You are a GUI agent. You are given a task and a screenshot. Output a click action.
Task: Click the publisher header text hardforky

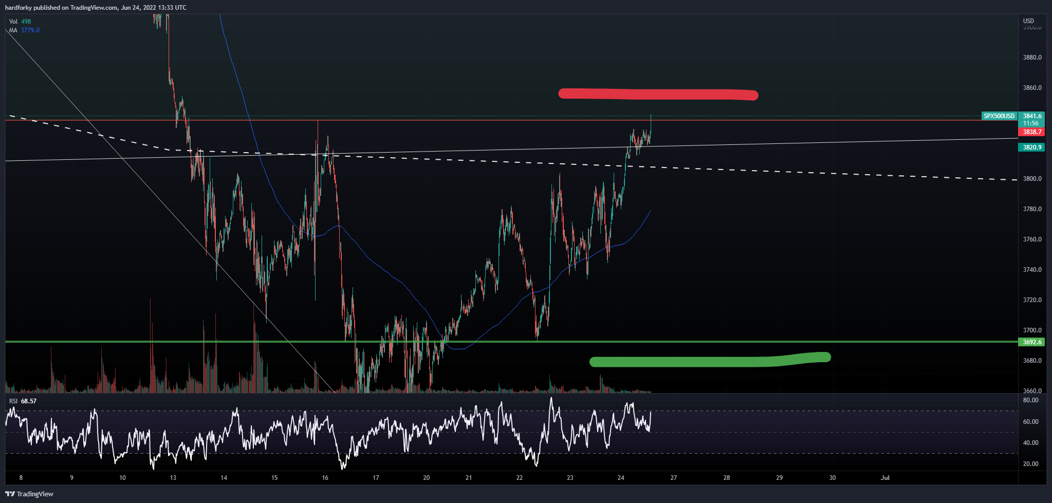(19, 8)
